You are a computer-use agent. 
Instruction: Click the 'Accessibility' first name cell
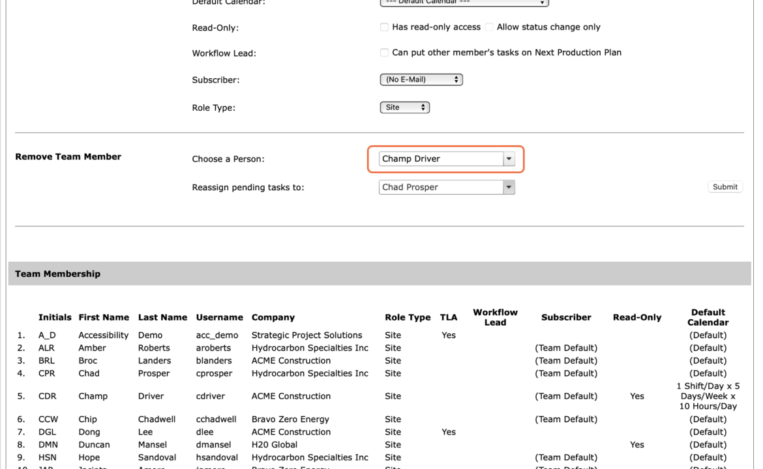coord(104,335)
